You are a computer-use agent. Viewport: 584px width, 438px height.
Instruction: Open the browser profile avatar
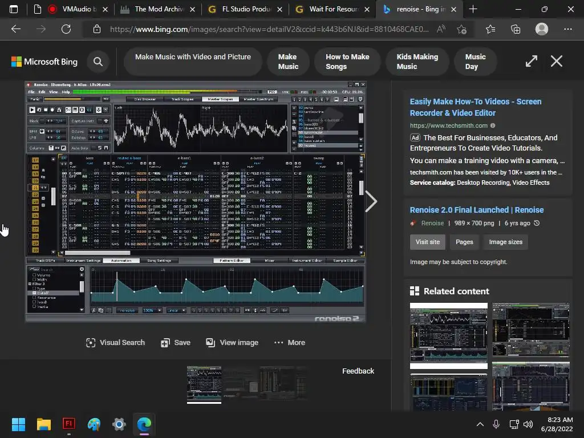click(x=542, y=29)
